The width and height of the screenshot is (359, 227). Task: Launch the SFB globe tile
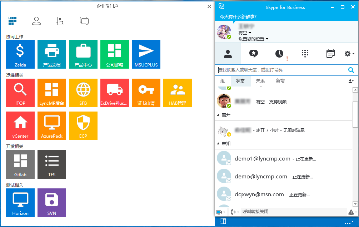[83, 93]
